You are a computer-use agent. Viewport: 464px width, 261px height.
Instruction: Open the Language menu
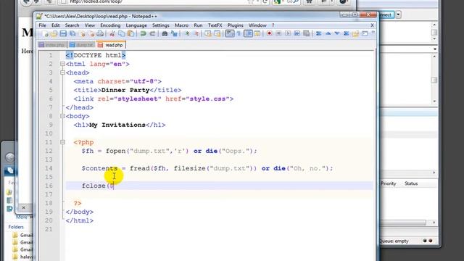(x=136, y=25)
